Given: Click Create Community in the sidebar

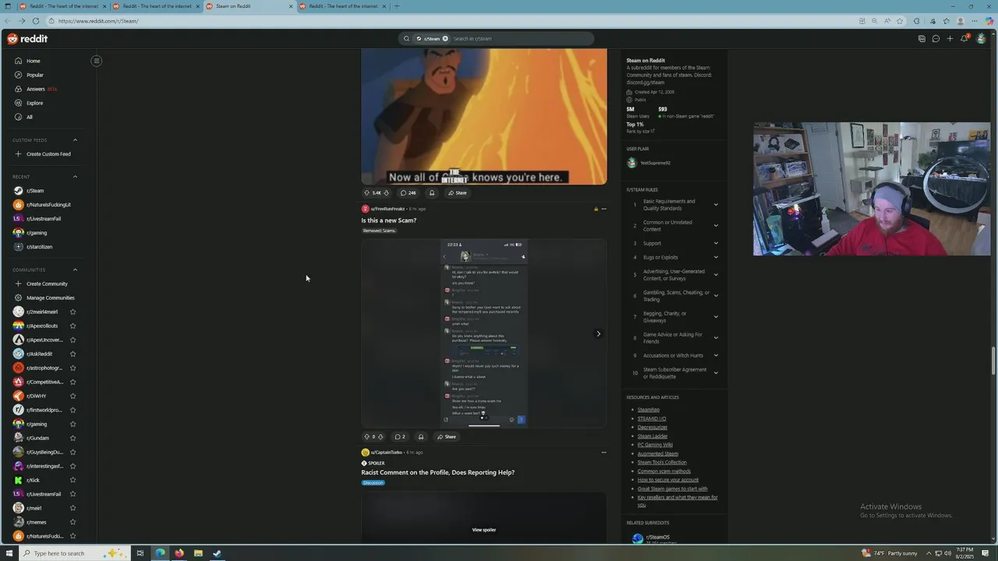Looking at the screenshot, I should 47,284.
